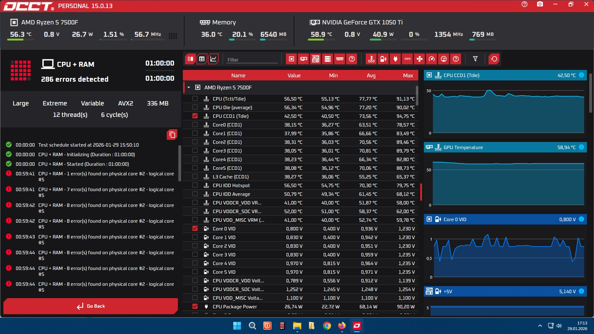Toggle the current sensor filter
This screenshot has width=594, height=334.
(407, 59)
